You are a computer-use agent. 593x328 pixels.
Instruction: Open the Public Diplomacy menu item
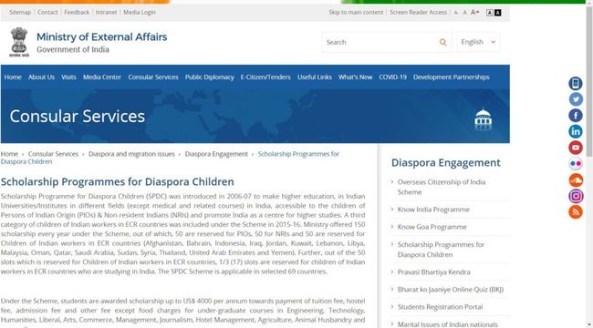[x=210, y=77]
